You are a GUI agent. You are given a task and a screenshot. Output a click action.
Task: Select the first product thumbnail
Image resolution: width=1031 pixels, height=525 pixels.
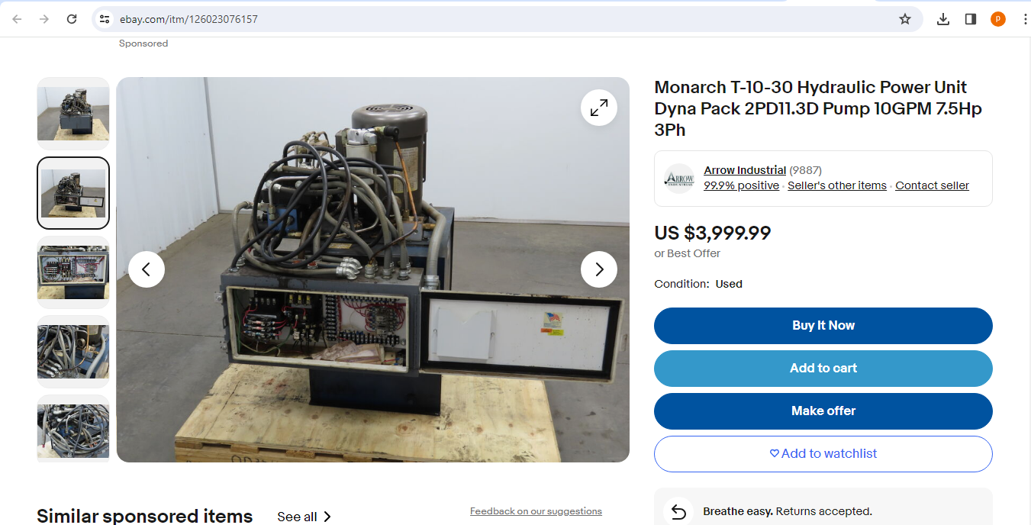click(x=73, y=114)
